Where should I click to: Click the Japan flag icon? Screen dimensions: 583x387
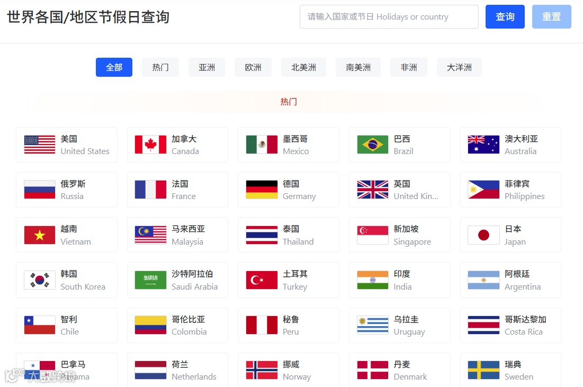(x=483, y=235)
